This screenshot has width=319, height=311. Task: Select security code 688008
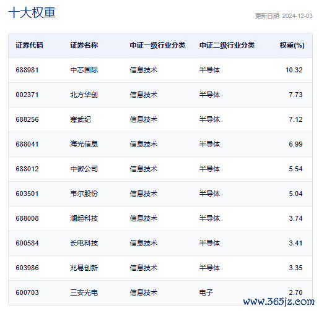pos(27,218)
